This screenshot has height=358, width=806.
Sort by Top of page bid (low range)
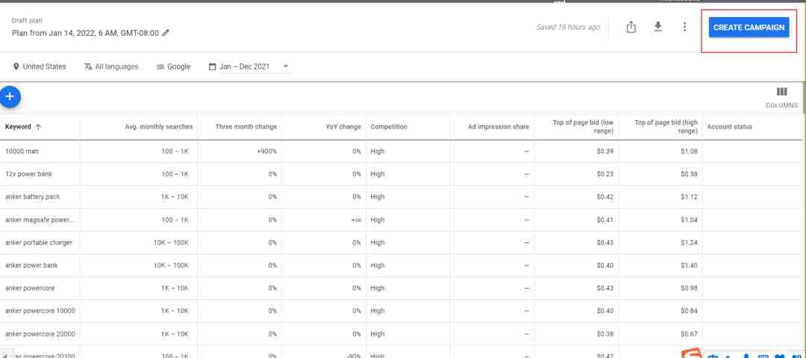(583, 127)
